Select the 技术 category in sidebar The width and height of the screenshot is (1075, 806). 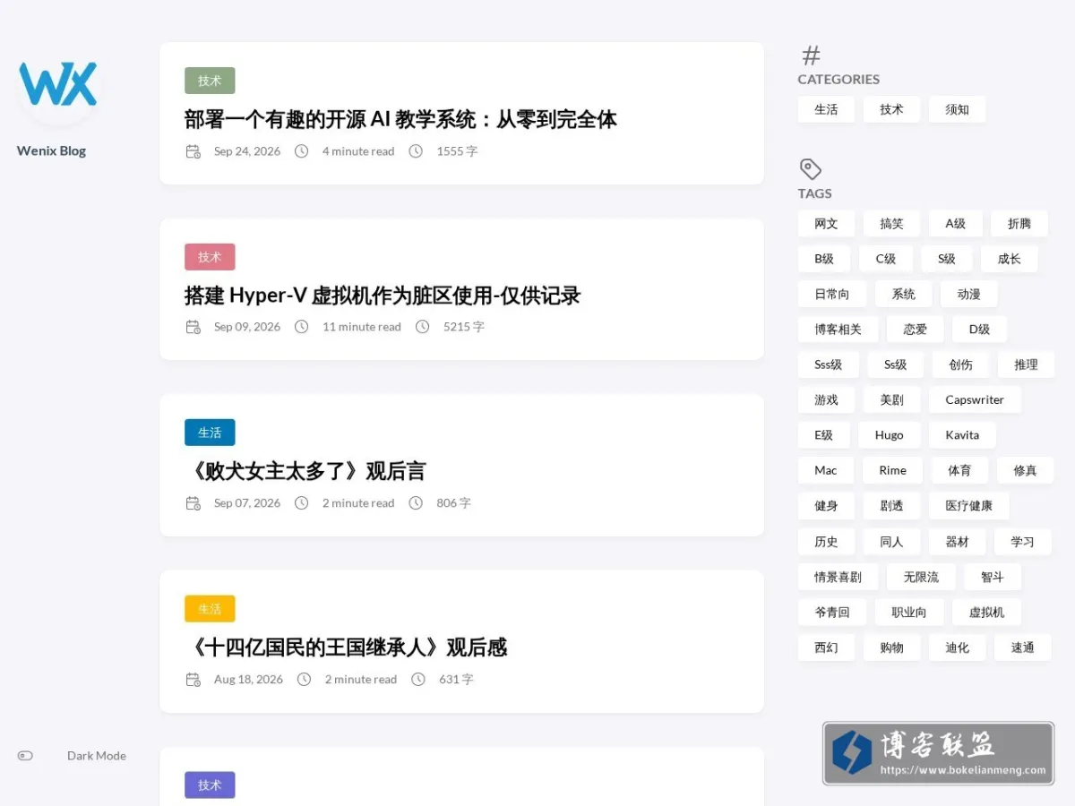click(891, 109)
